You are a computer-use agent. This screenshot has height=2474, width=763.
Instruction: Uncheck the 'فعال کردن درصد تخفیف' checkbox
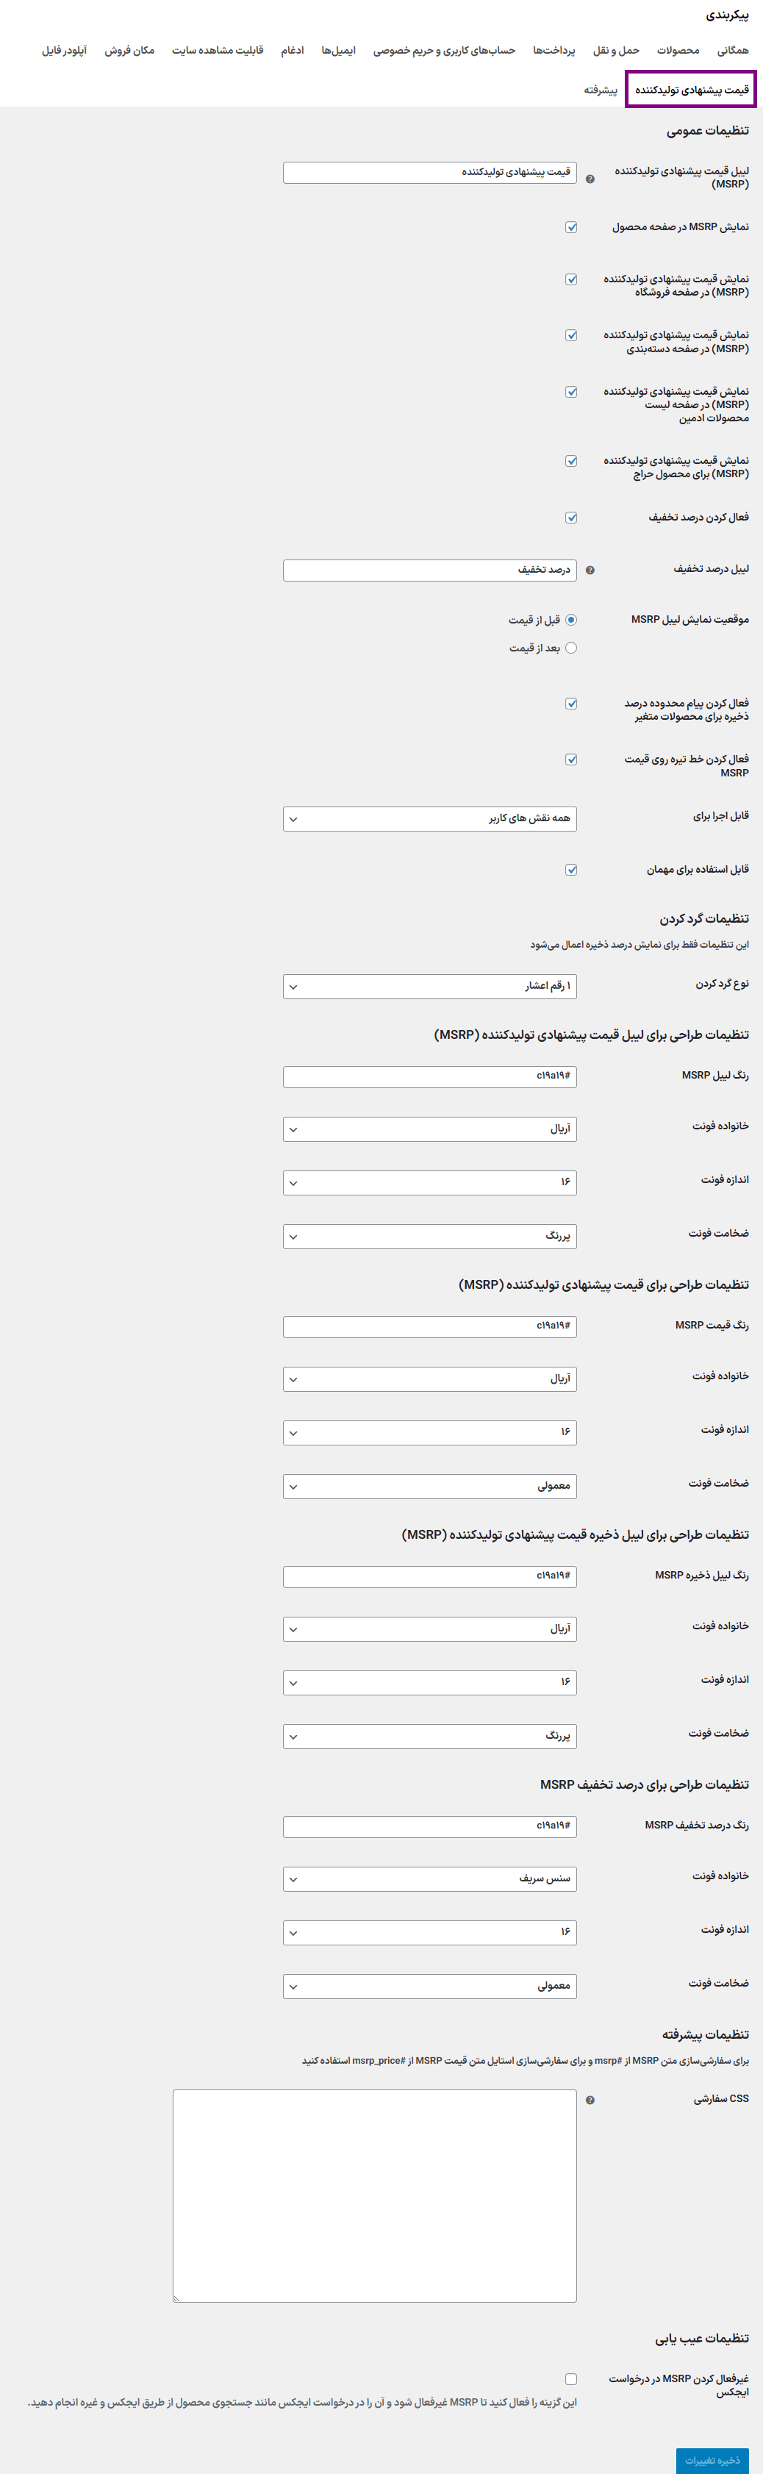(x=571, y=518)
